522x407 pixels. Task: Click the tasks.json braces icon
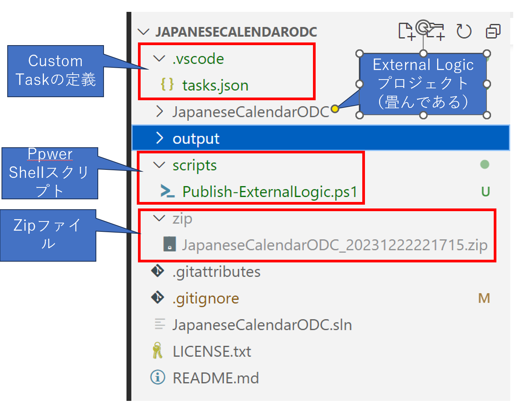(167, 85)
